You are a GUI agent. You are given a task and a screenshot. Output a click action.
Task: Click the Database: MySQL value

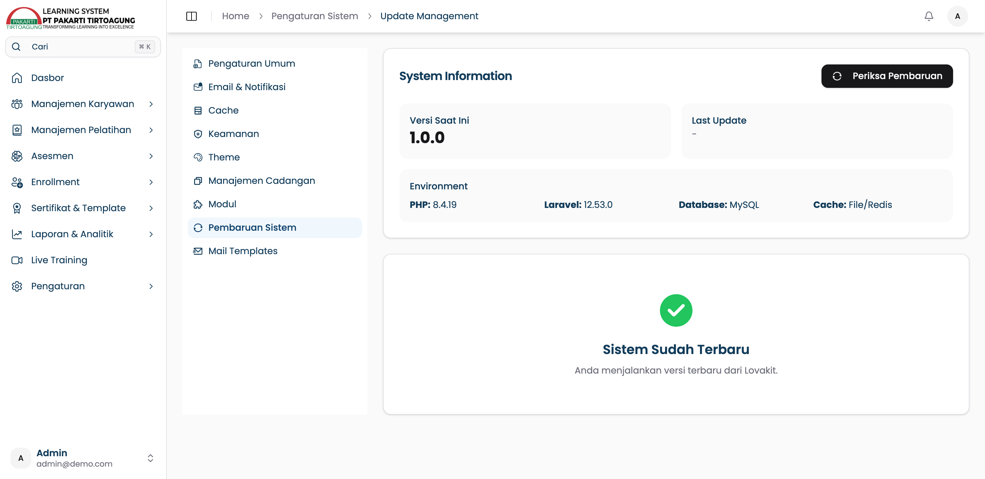(719, 205)
